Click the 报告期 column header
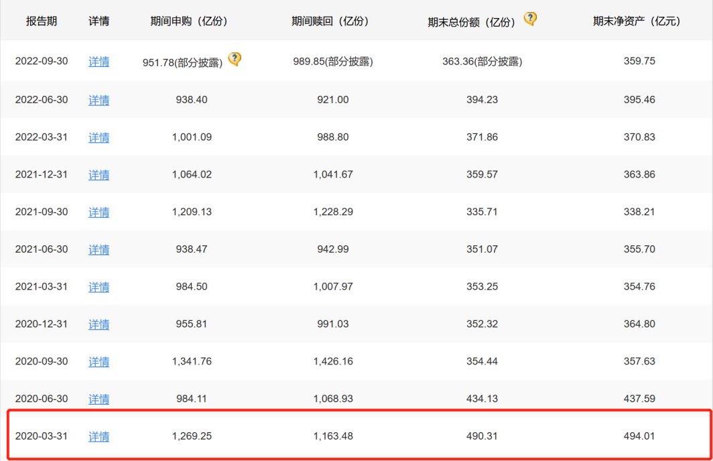Image resolution: width=713 pixels, height=461 pixels. click(42, 21)
